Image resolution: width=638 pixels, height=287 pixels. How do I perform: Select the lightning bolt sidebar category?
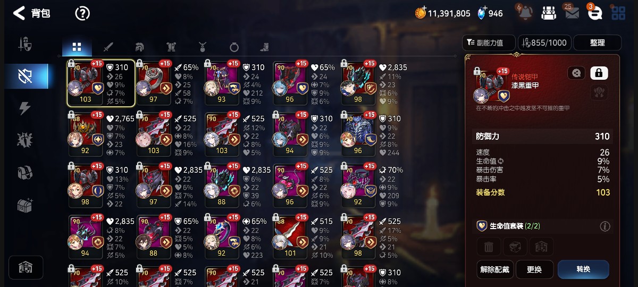(x=25, y=108)
